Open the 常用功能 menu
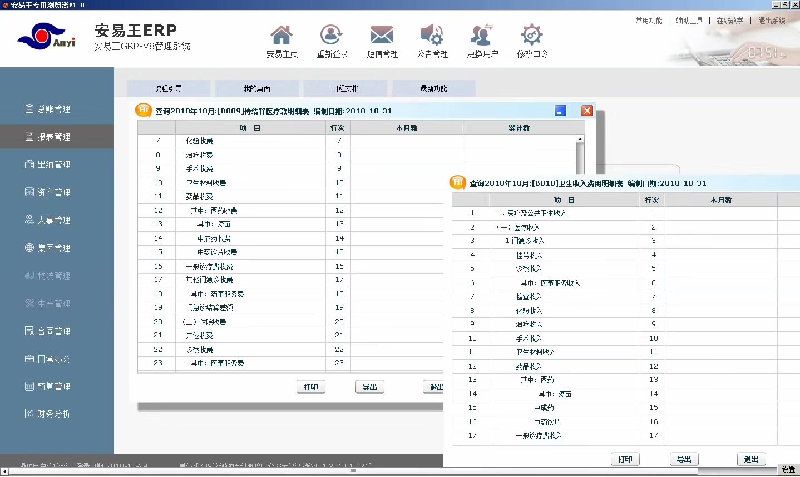Screen dimensions: 800x477 pos(649,21)
